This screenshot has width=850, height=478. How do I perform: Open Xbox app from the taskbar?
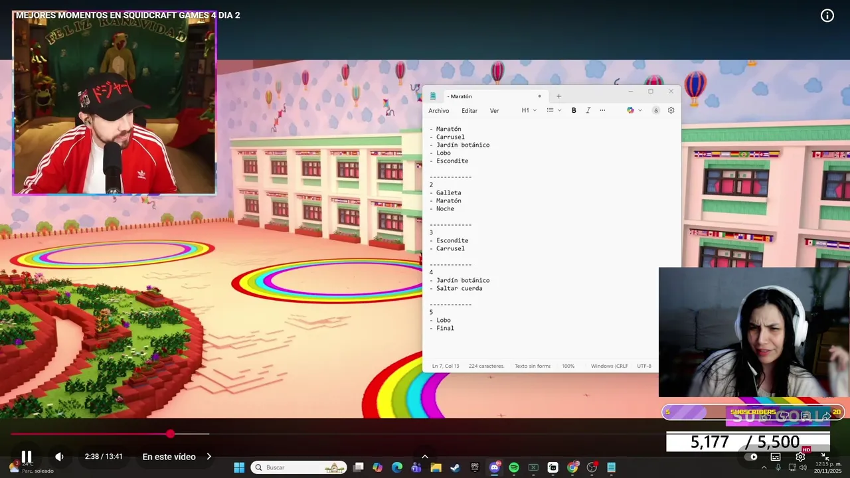point(533,467)
